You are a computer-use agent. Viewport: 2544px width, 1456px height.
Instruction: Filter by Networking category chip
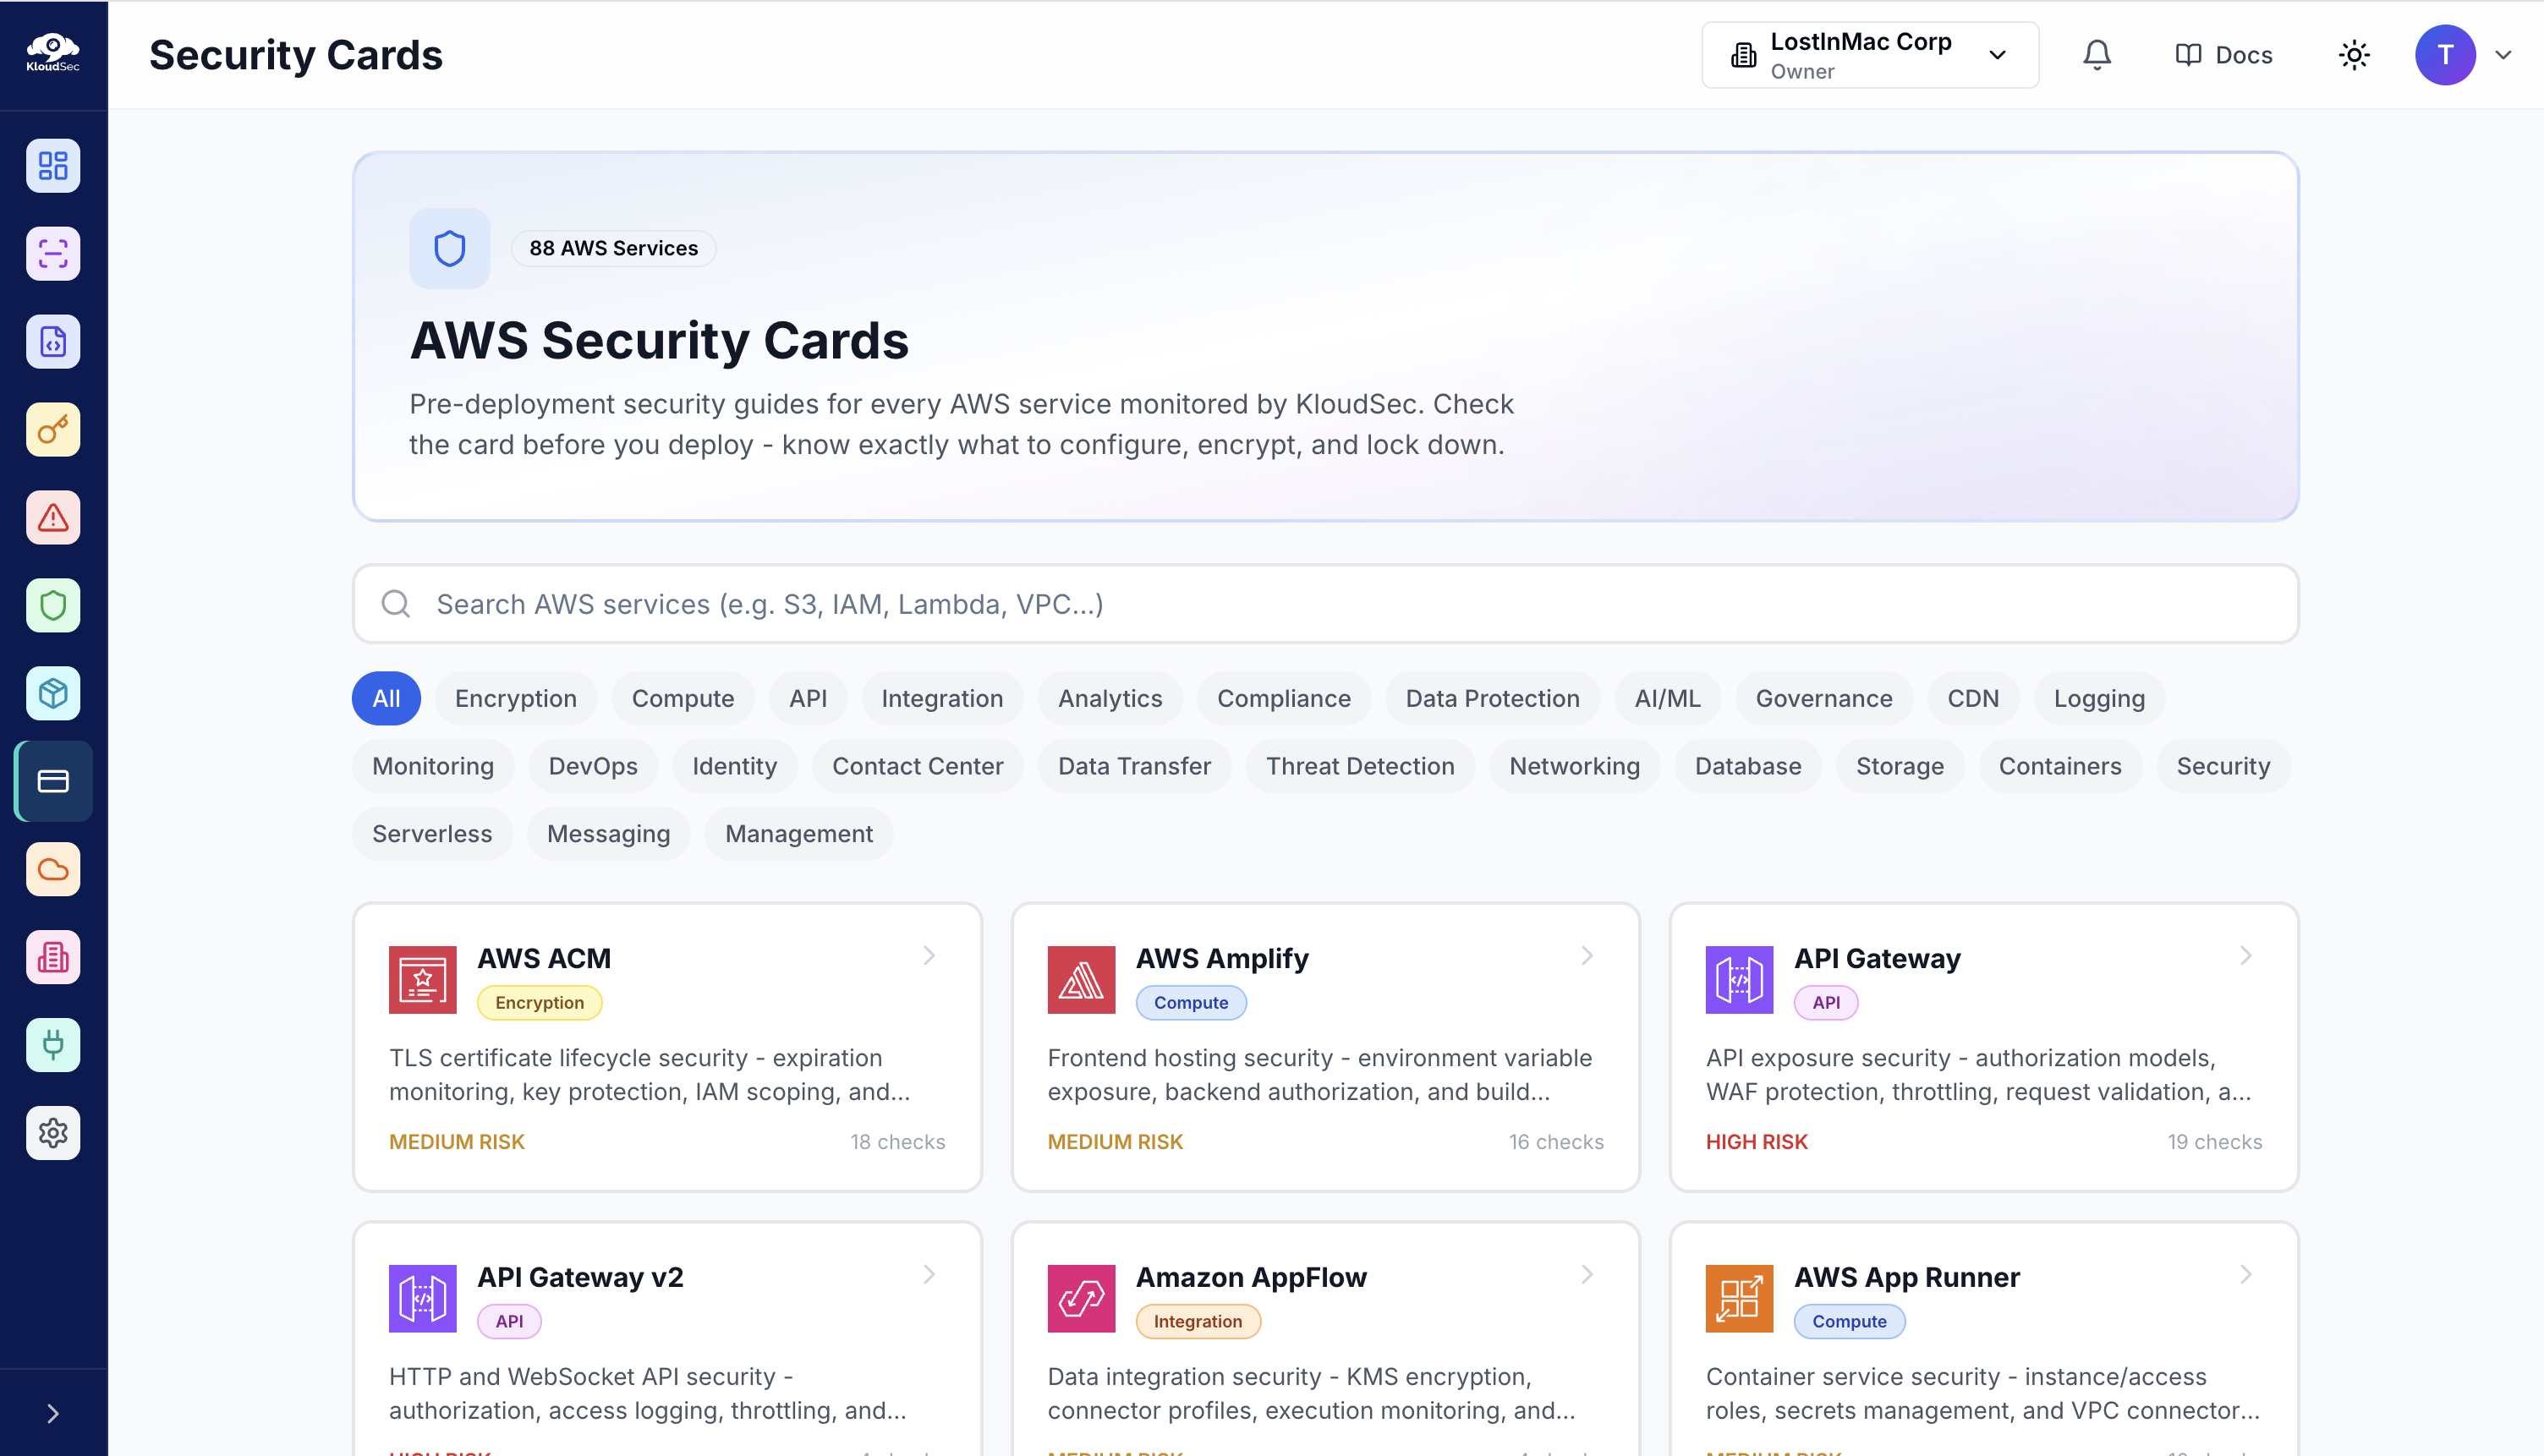pos(1574,766)
